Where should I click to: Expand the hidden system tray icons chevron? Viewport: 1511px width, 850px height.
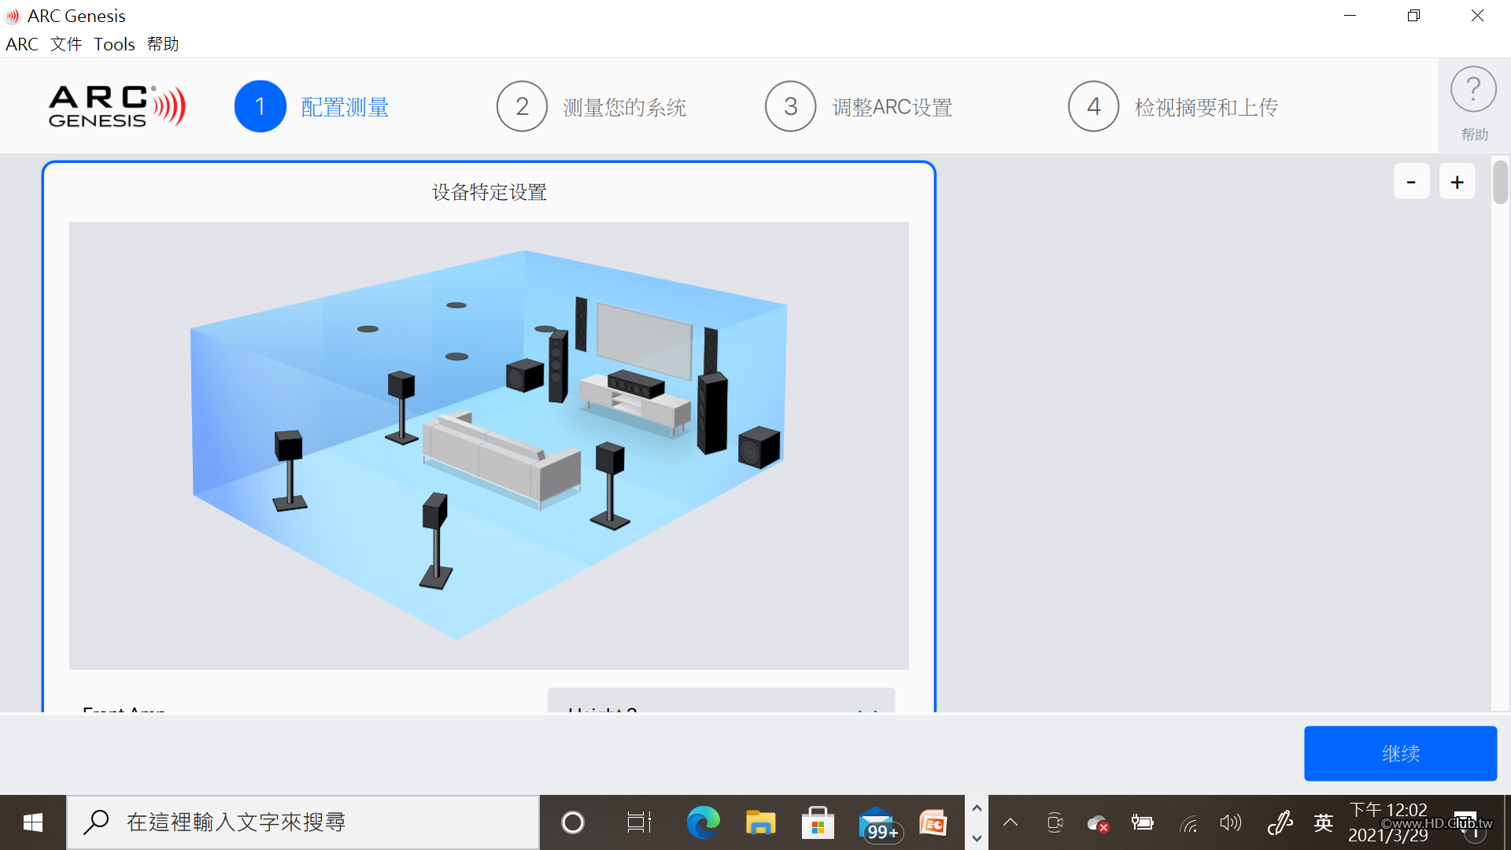coord(1010,822)
